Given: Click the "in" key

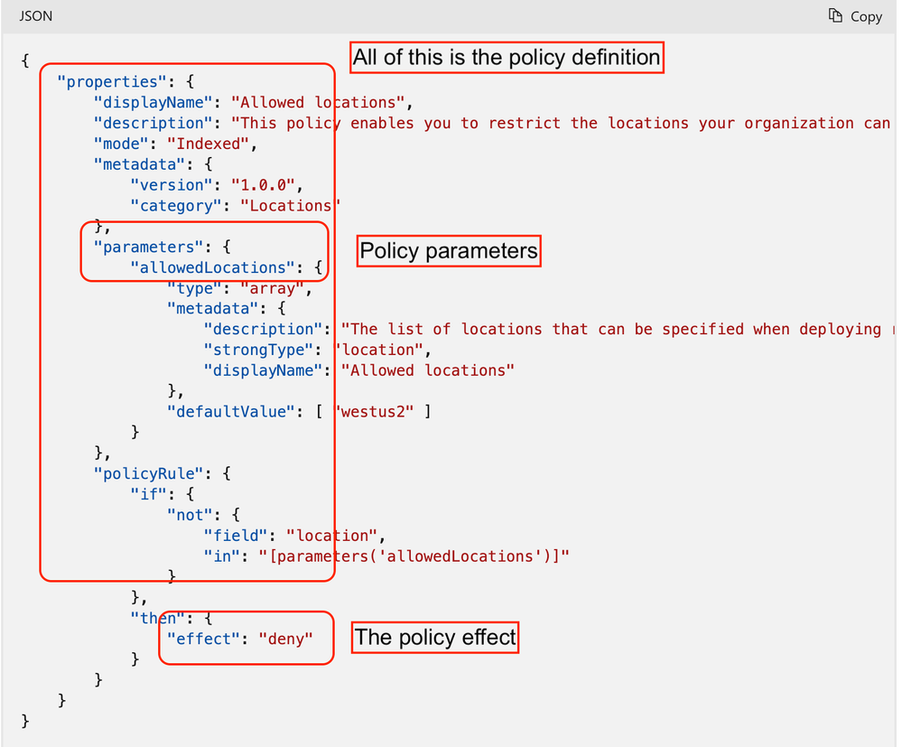Looking at the screenshot, I should 222,556.
